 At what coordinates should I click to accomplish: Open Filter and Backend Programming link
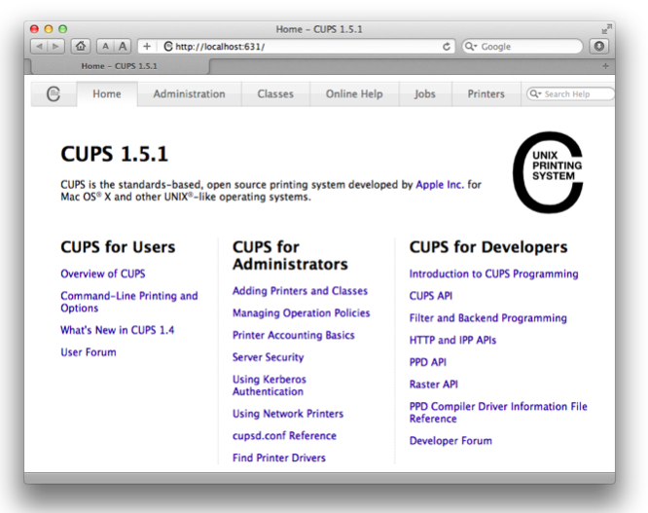(x=488, y=318)
